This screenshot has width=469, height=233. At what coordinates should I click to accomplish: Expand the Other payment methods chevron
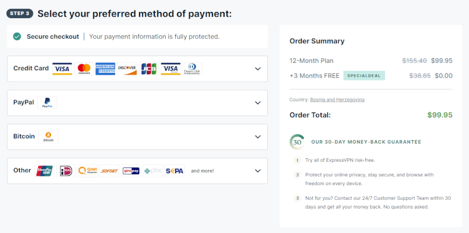click(258, 171)
